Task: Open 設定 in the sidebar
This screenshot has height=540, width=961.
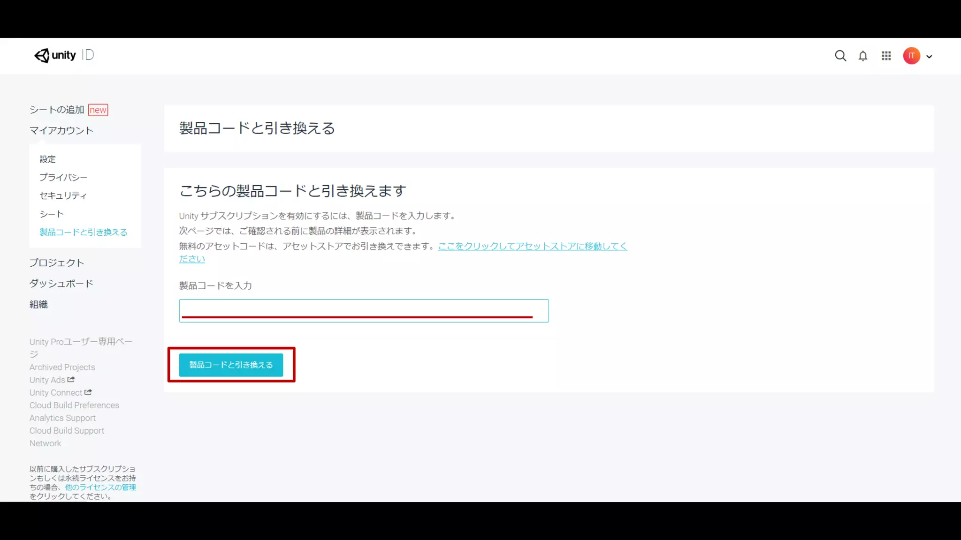Action: tap(47, 159)
